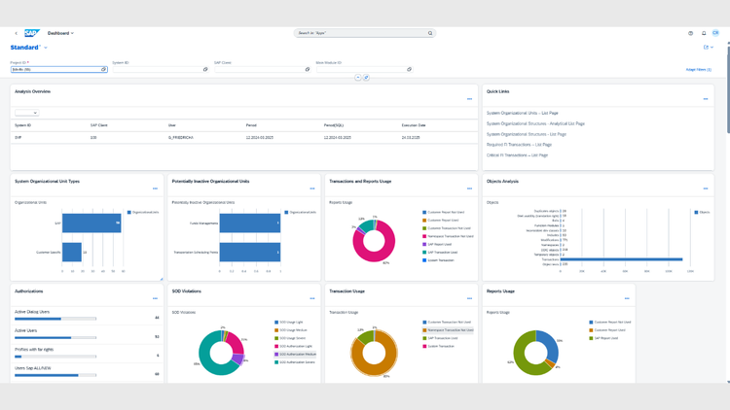Pin the filter header bar
The image size is (730, 410).
pyautogui.click(x=366, y=77)
